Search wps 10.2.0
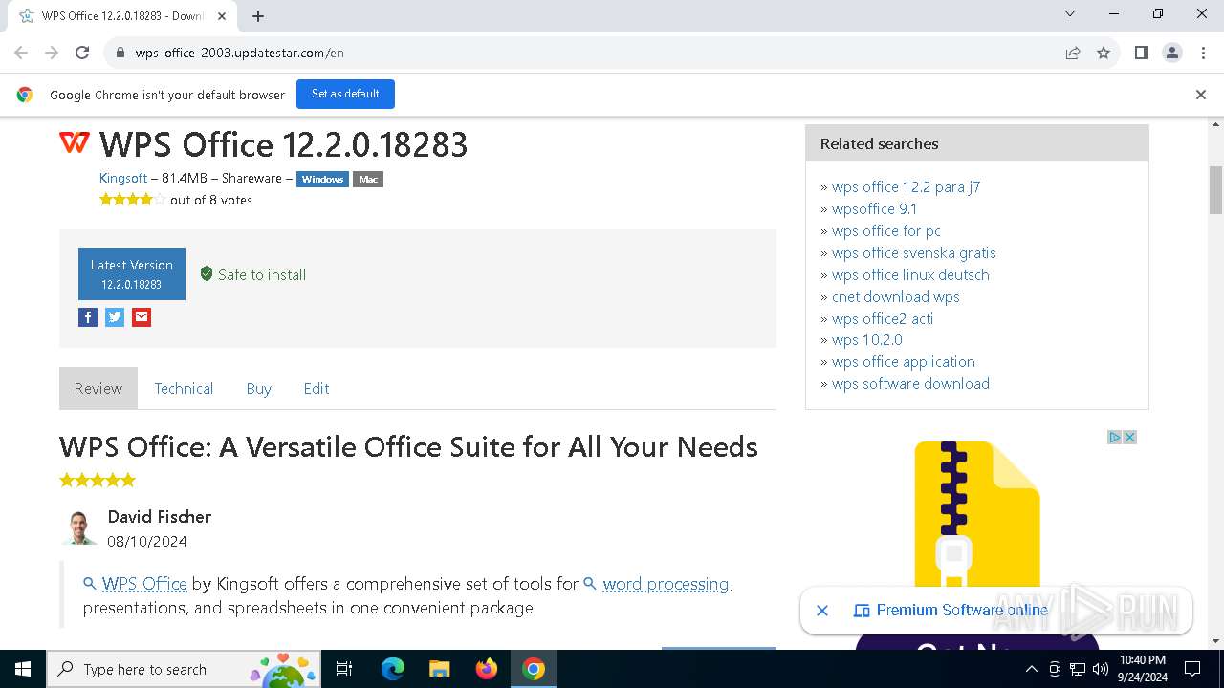The height and width of the screenshot is (688, 1224). (867, 340)
